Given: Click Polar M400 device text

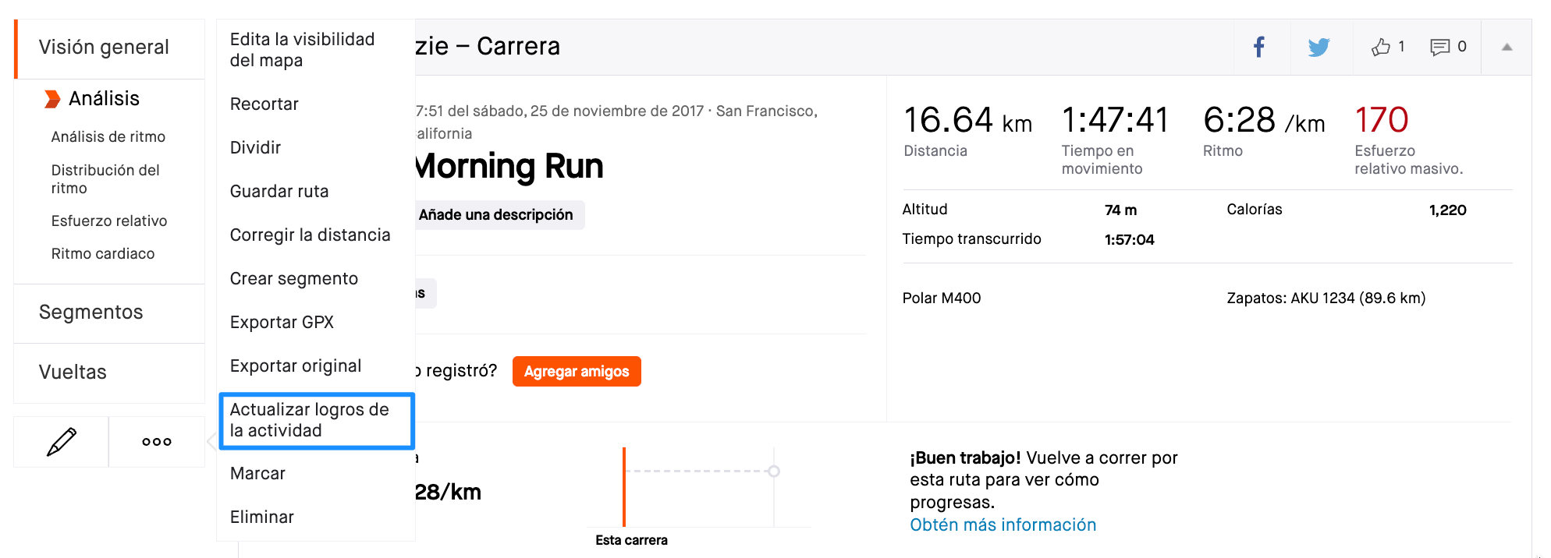Looking at the screenshot, I should coord(942,298).
